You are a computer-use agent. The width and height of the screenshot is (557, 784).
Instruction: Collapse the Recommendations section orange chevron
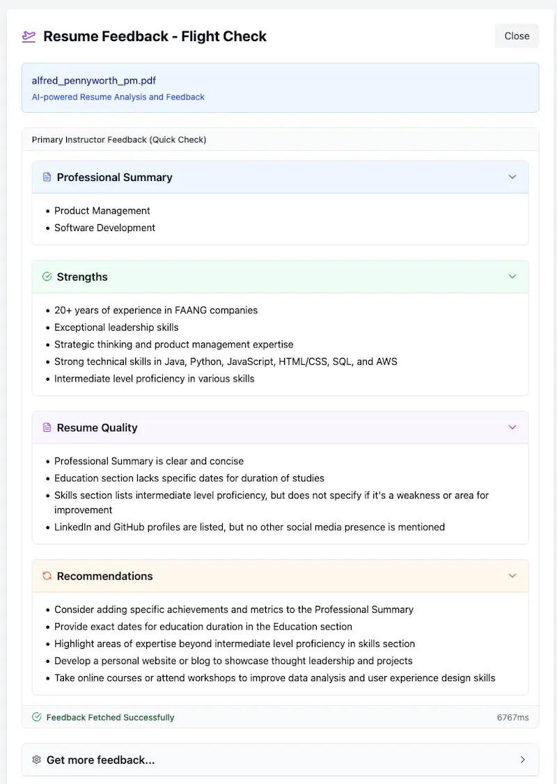click(512, 576)
